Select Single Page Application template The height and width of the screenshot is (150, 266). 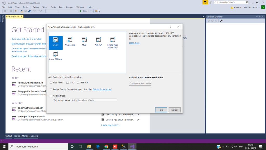113,43
